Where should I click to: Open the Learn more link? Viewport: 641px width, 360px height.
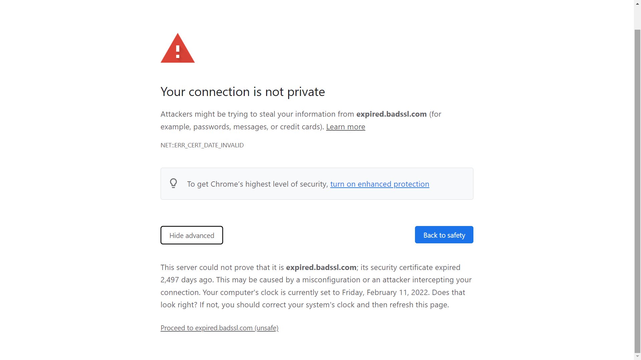coord(346,127)
